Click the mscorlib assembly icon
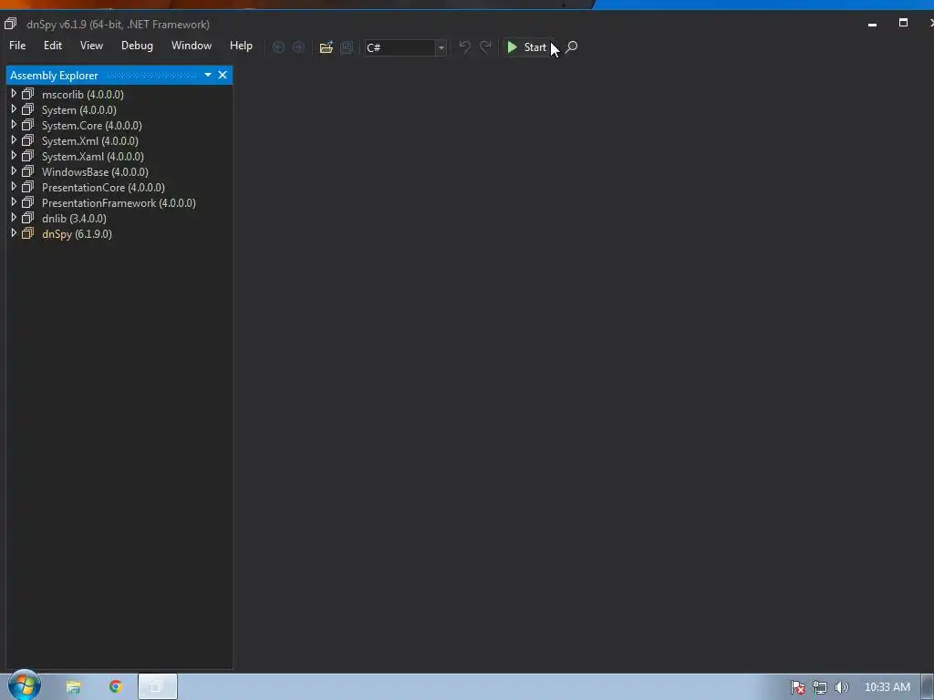Image resolution: width=934 pixels, height=700 pixels. (28, 94)
